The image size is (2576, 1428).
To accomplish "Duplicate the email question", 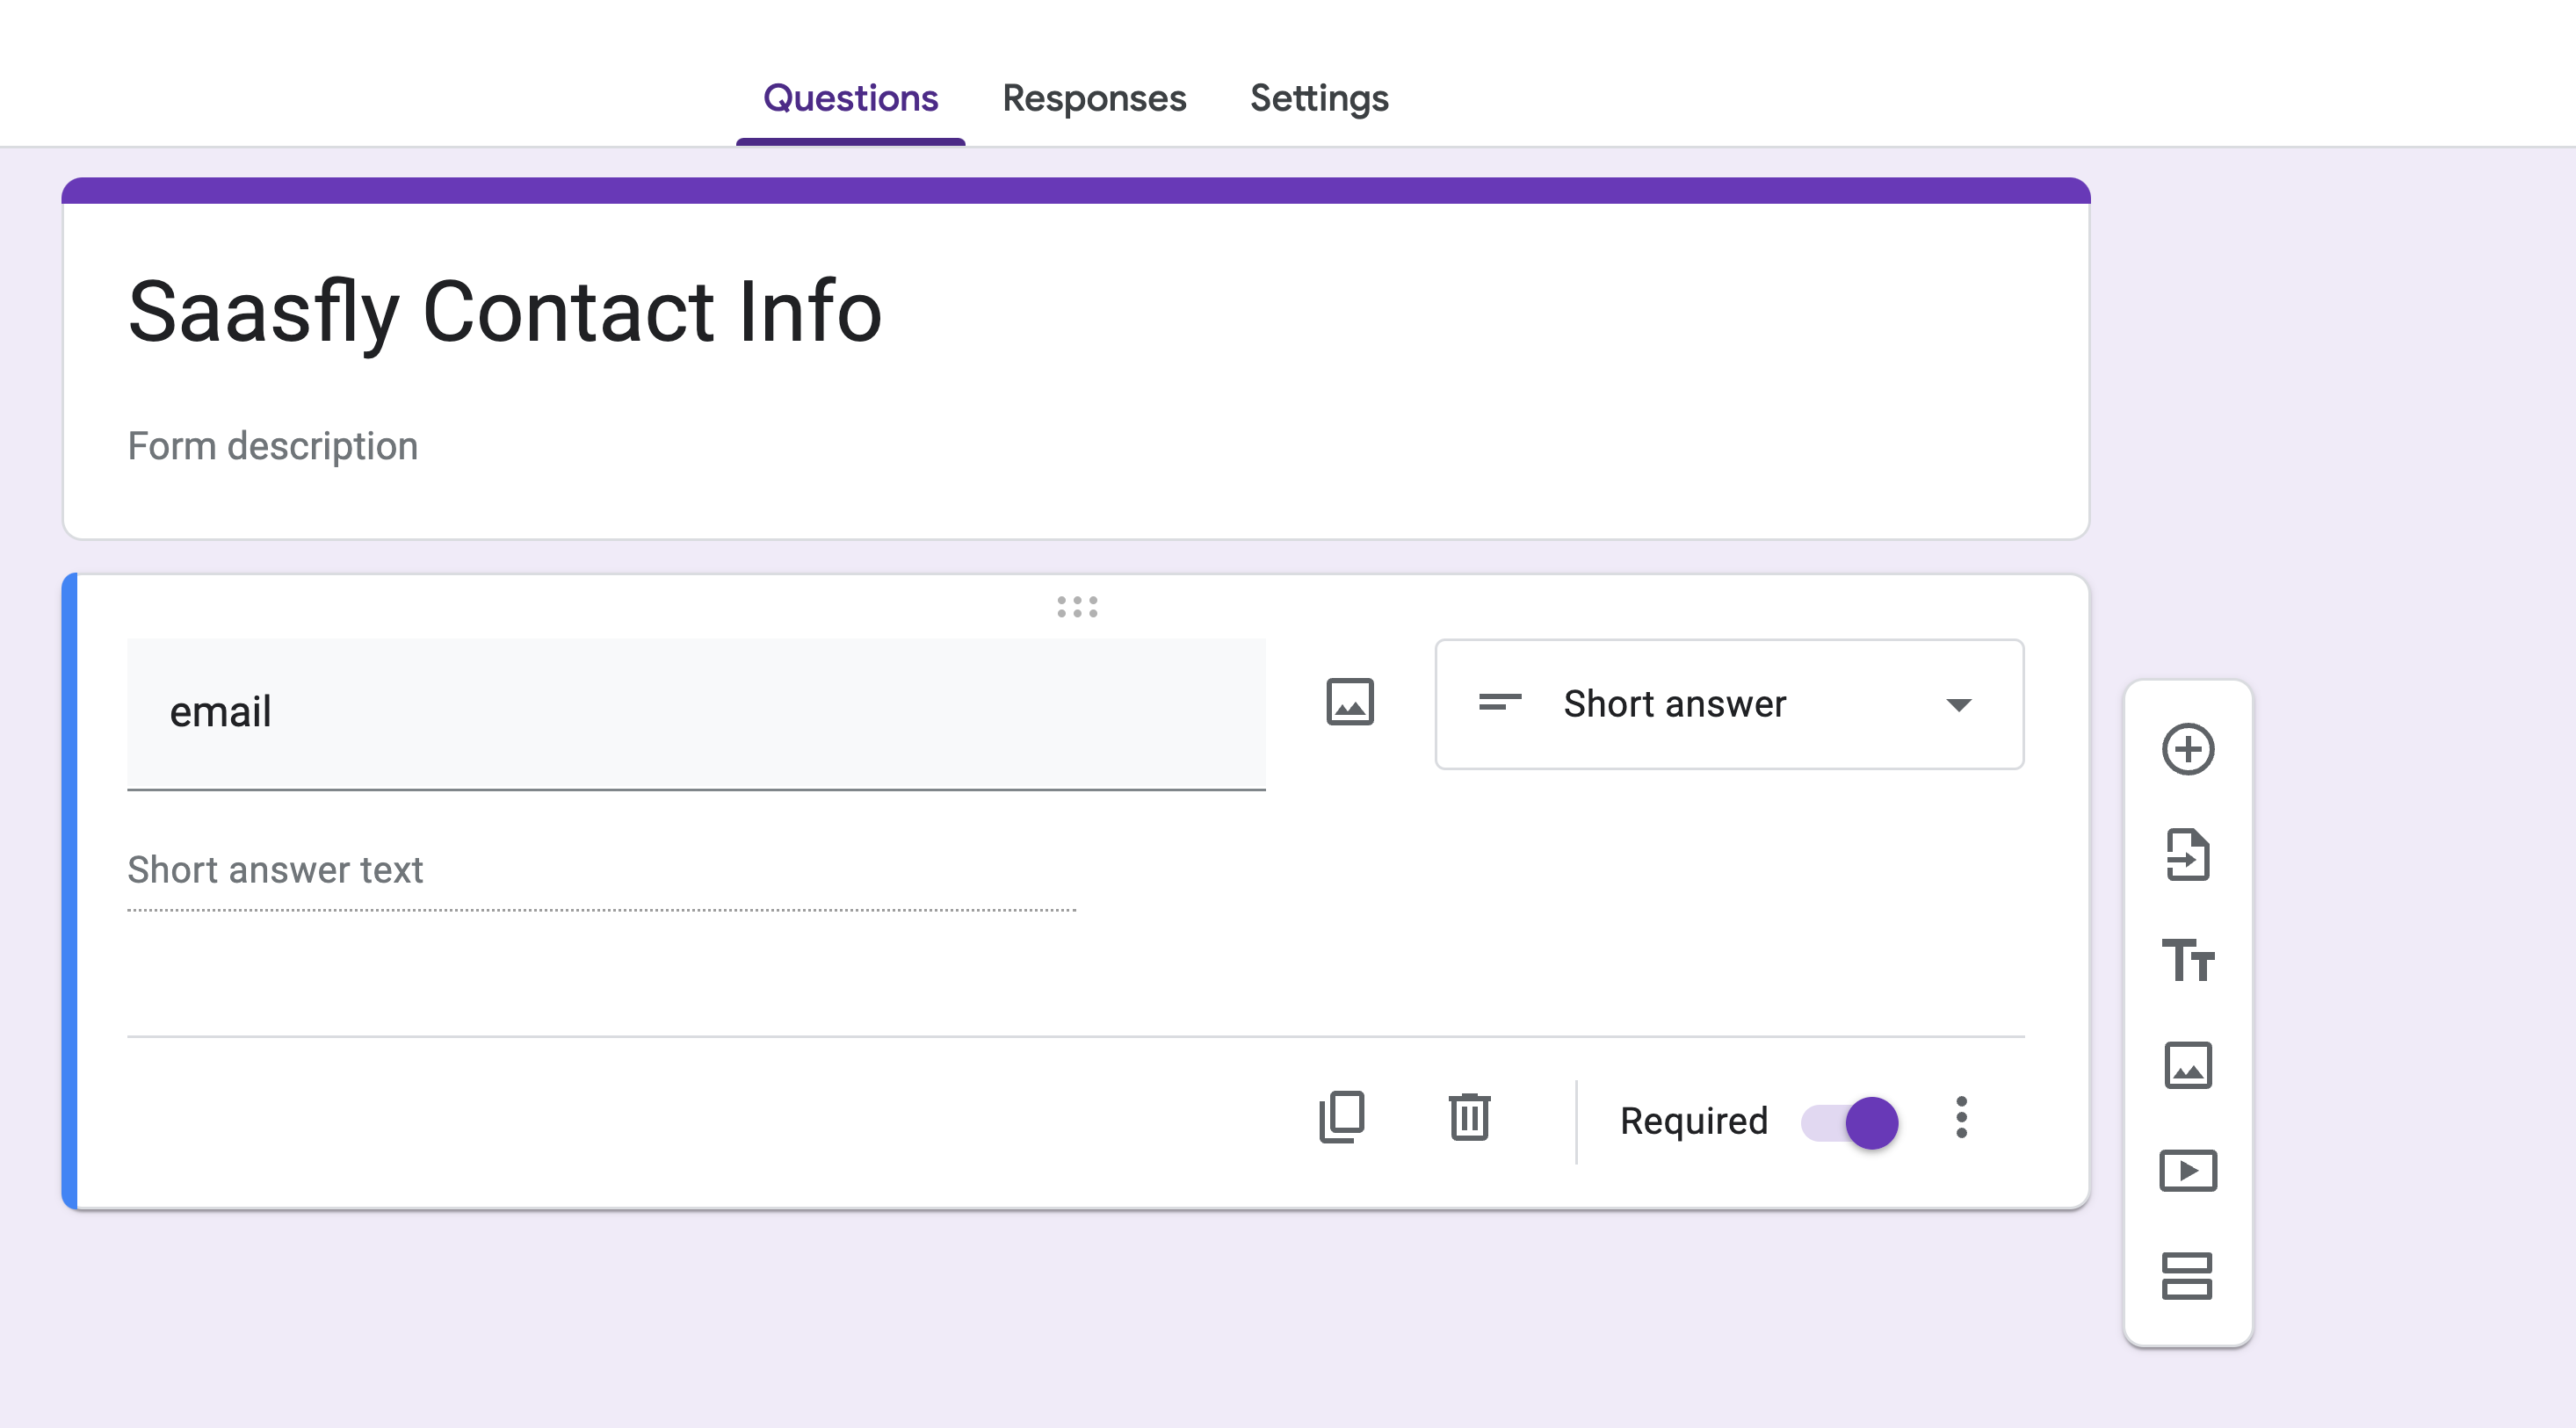I will tap(1341, 1117).
